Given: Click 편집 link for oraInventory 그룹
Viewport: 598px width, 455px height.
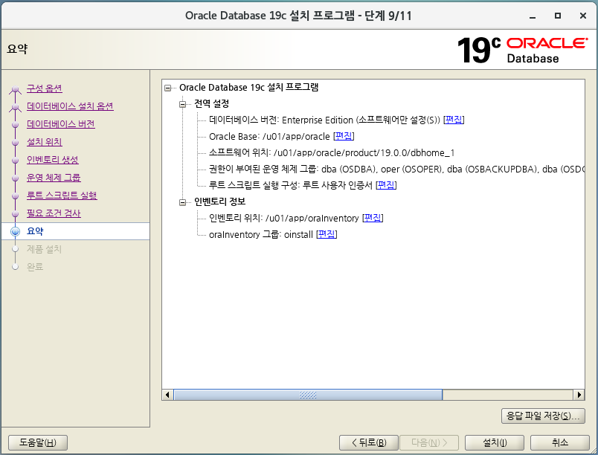Looking at the screenshot, I should 327,234.
